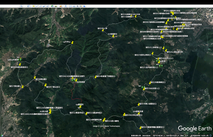The height and width of the screenshot is (137, 213).
Task: Show historical imagery with clock icon
Action: tap(52, 6)
